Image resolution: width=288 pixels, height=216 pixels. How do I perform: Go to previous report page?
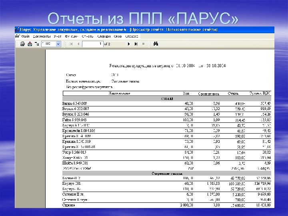[78, 44]
